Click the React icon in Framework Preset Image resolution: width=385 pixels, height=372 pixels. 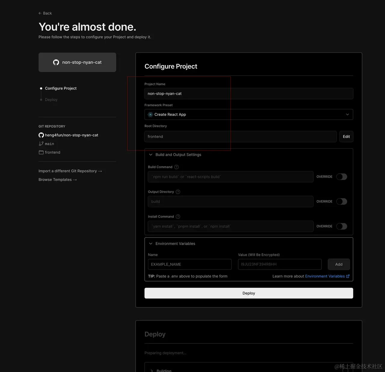pos(150,114)
